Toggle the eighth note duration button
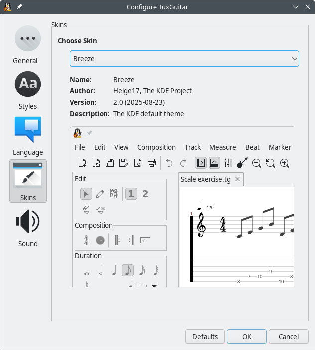315x350 pixels. 128,271
